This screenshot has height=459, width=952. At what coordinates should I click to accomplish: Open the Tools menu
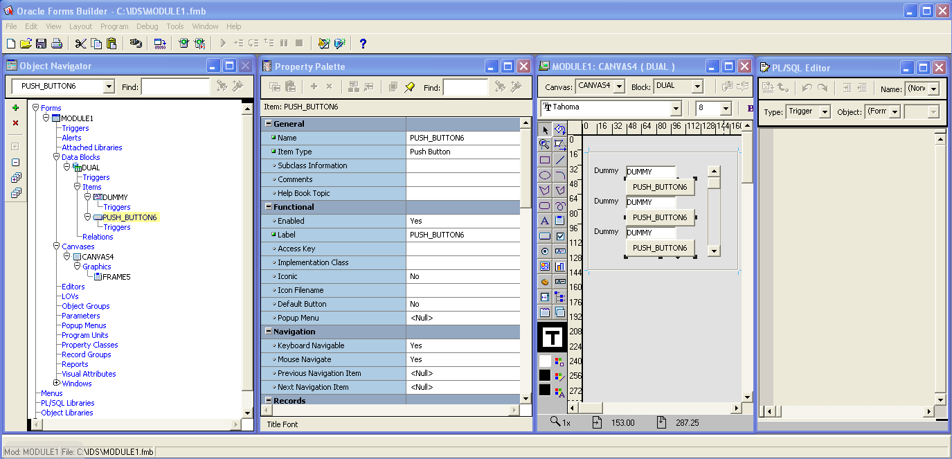click(175, 26)
